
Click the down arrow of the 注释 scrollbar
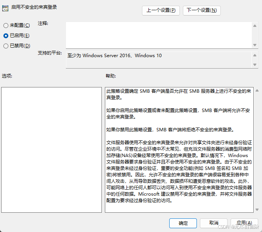pos(255,45)
